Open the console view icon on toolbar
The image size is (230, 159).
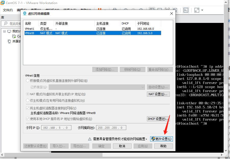tap(186, 10)
